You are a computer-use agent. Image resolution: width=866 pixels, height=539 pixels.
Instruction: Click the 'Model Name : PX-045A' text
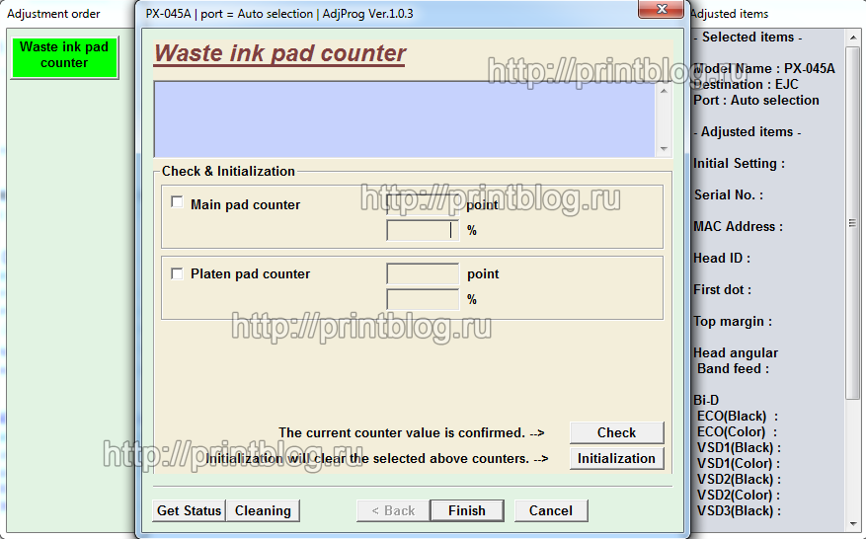(x=764, y=68)
